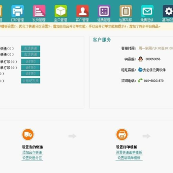Click the green phone handset icon
The image size is (173, 173).
tap(140, 80)
